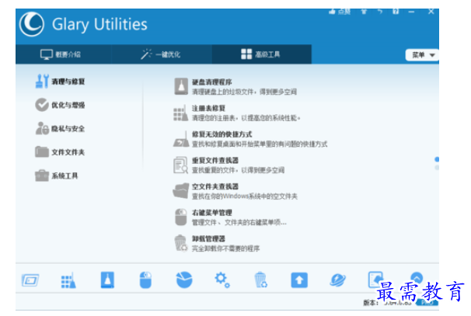Open browser assistant planet icon
The width and height of the screenshot is (471, 316).
pos(337,280)
